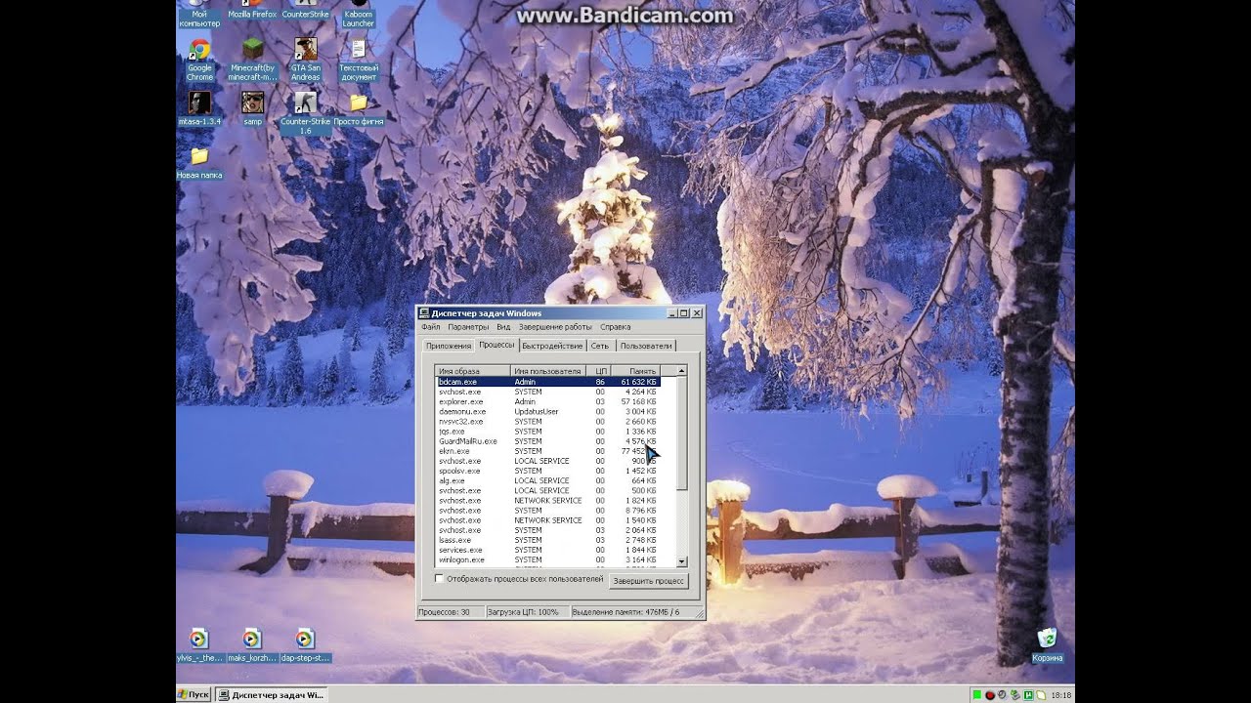Select the alg.exe process row
The width and height of the screenshot is (1251, 703).
(548, 480)
